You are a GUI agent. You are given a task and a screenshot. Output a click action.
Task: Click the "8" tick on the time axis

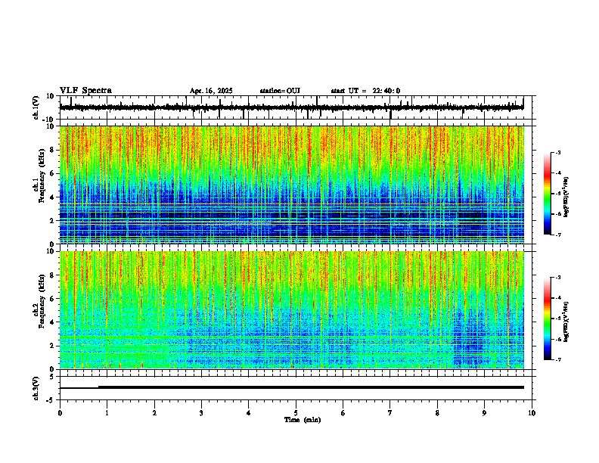pyautogui.click(x=437, y=413)
